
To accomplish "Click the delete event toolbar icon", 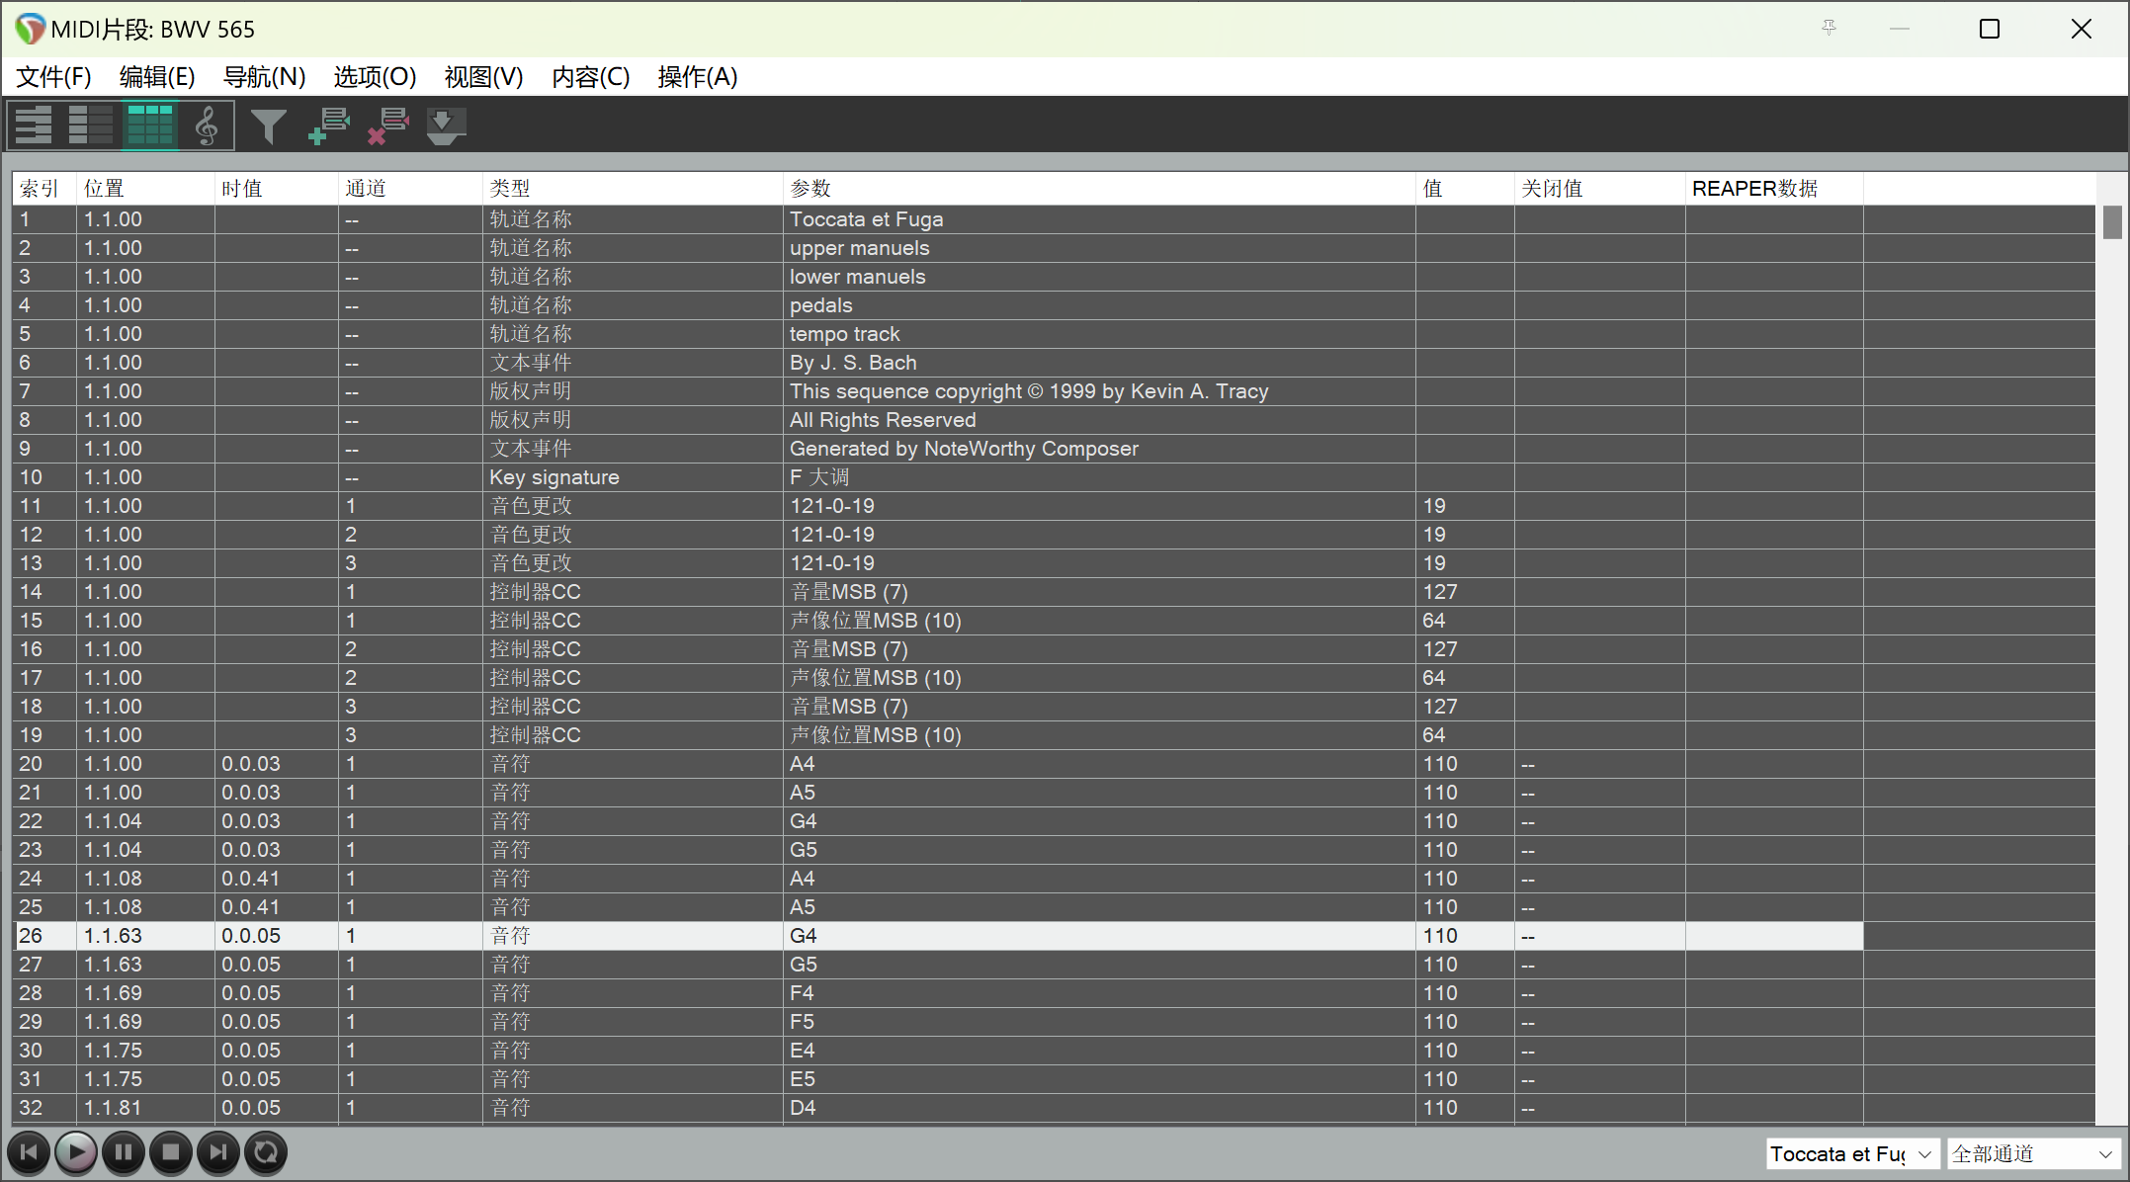I will coord(387,127).
